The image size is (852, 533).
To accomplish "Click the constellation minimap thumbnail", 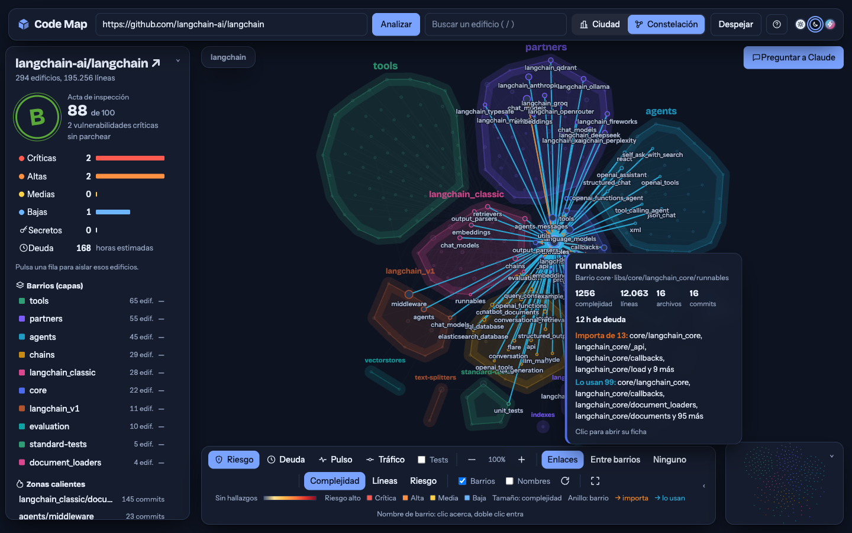I will click(x=785, y=483).
